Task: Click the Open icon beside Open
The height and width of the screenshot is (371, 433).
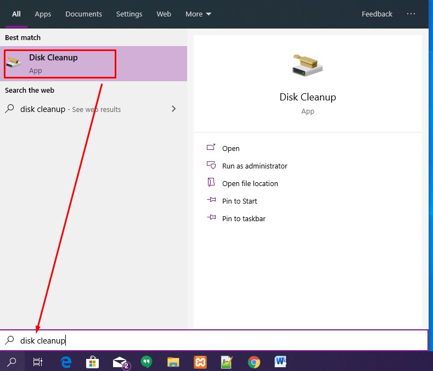Action: click(x=211, y=147)
